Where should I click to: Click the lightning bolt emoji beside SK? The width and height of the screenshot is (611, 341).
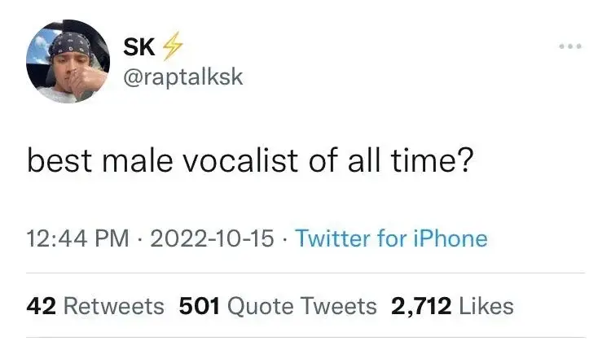click(172, 46)
